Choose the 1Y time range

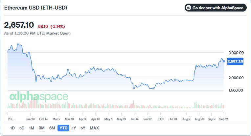tap(74, 128)
